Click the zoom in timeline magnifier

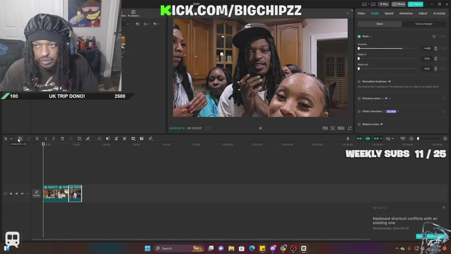(x=445, y=139)
